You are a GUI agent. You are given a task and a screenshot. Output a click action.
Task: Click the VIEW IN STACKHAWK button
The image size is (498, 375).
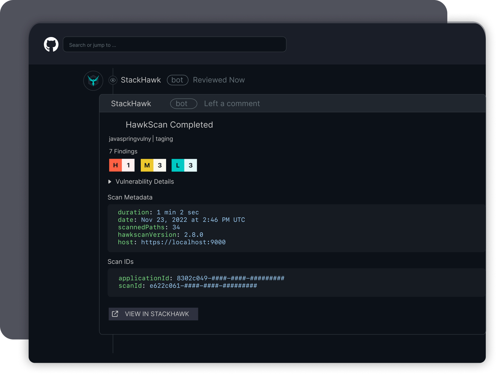(x=153, y=314)
